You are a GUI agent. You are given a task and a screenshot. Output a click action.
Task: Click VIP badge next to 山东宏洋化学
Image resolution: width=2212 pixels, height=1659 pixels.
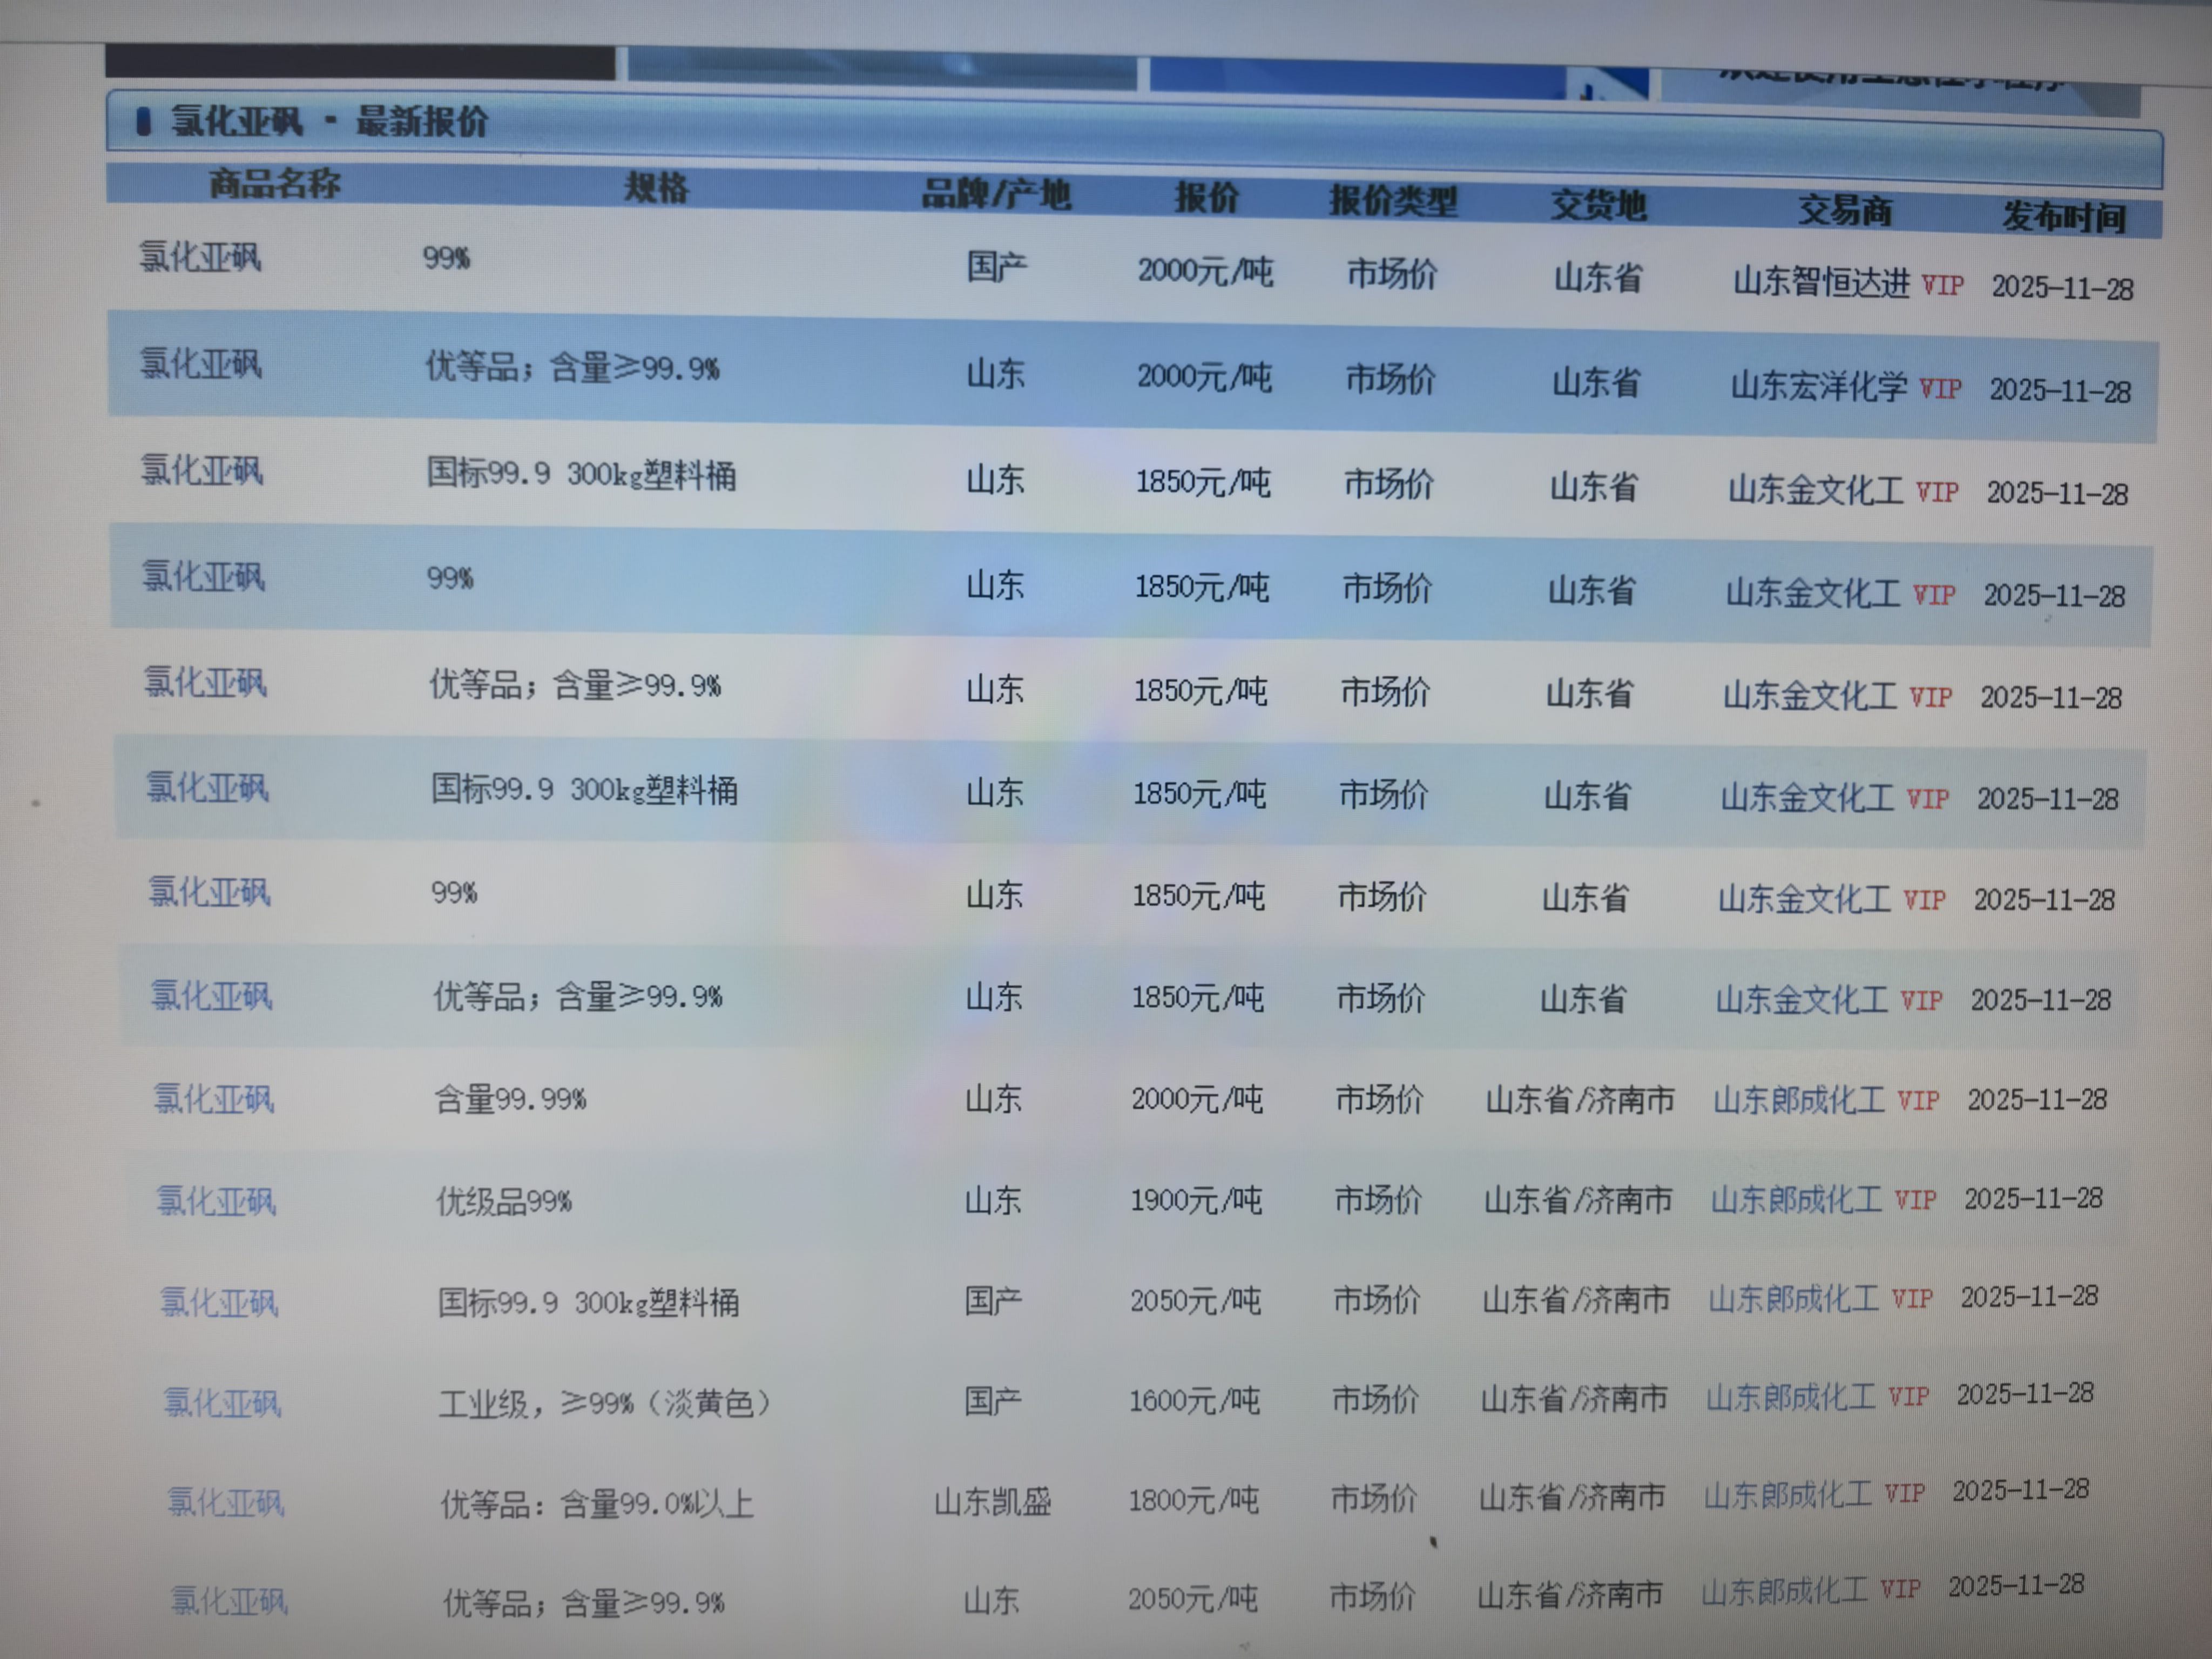(1940, 389)
